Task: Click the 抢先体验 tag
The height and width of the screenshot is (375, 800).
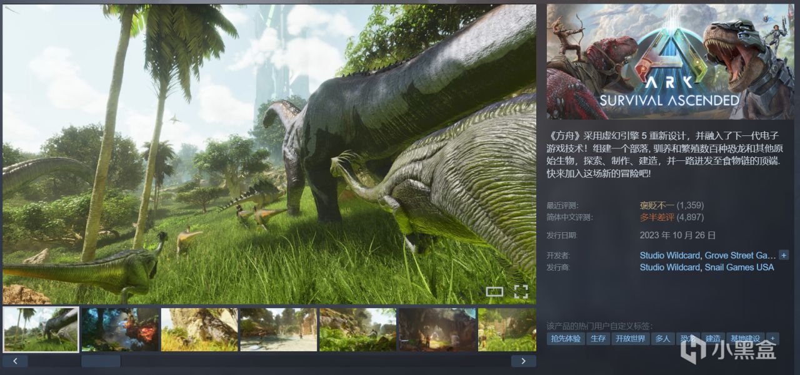Action: coord(566,339)
